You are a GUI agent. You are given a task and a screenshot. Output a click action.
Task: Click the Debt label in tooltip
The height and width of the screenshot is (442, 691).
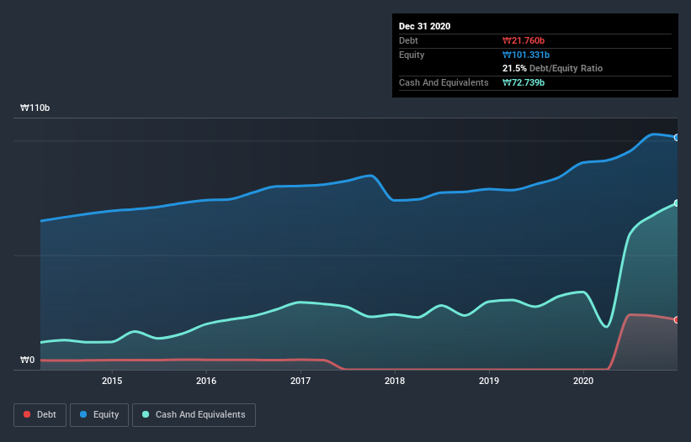tap(408, 40)
